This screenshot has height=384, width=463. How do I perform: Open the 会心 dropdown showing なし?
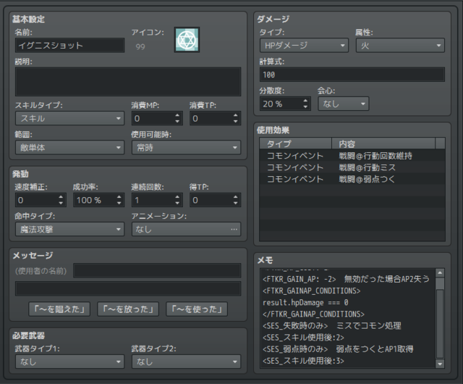344,104
